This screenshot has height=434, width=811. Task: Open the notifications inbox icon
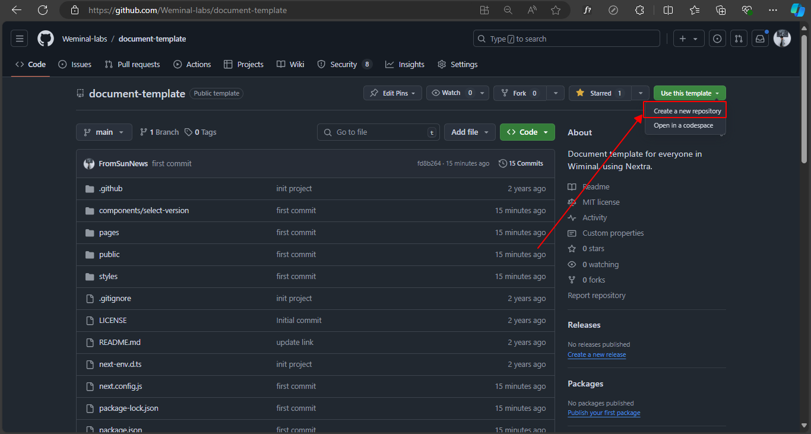point(759,39)
